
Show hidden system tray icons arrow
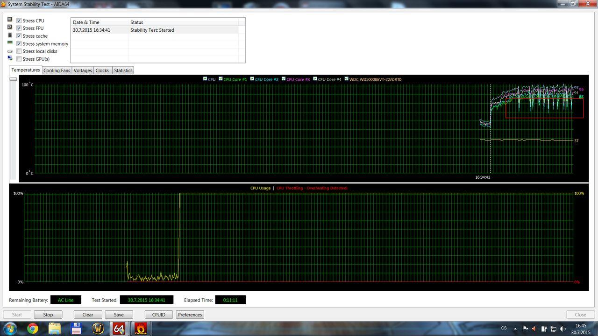(x=516, y=329)
